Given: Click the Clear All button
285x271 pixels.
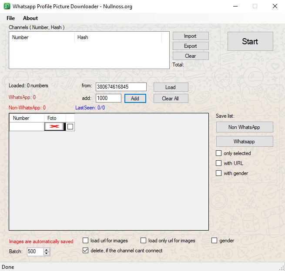Looking at the screenshot, I should point(171,99).
